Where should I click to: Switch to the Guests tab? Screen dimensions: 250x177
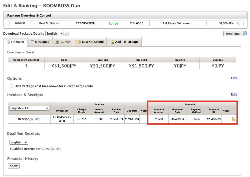(x=63, y=42)
